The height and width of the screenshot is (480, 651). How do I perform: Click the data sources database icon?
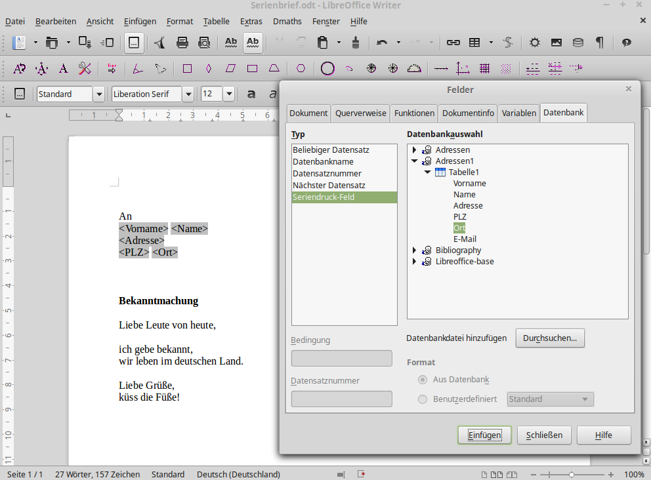tap(577, 43)
